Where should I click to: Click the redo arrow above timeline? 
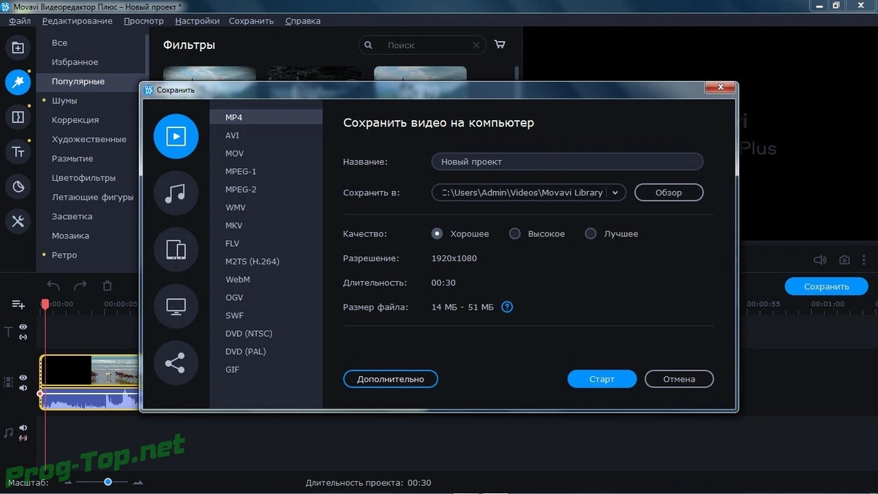[80, 285]
